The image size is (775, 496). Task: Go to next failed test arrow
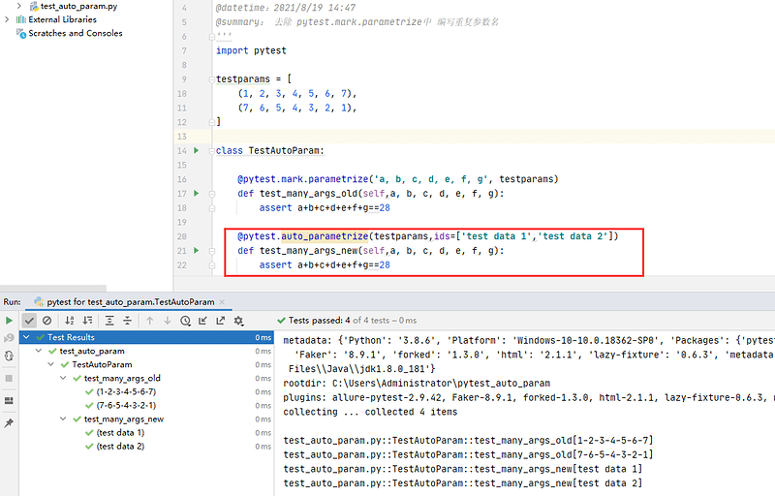(168, 321)
